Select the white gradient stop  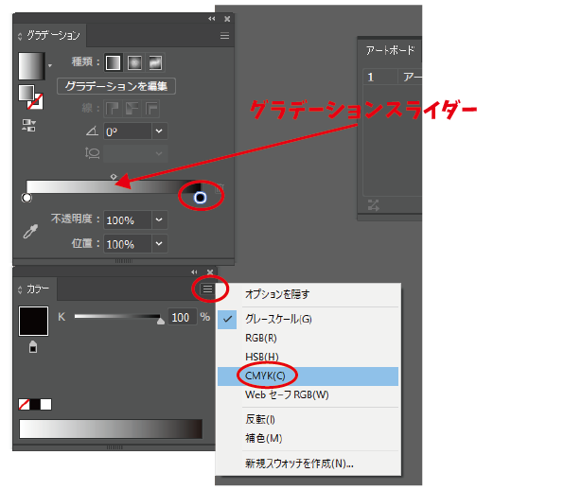click(26, 198)
